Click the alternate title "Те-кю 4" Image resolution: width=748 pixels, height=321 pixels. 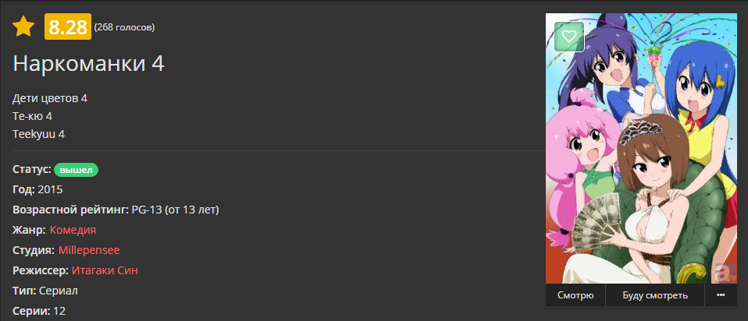tap(33, 116)
